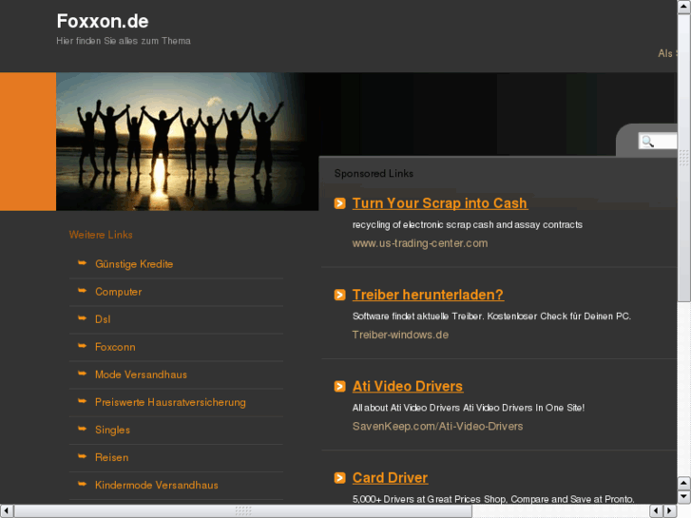The height and width of the screenshot is (518, 691).
Task: Visit SavenKeep.com/Ati-Video-Drivers URL
Action: click(437, 427)
